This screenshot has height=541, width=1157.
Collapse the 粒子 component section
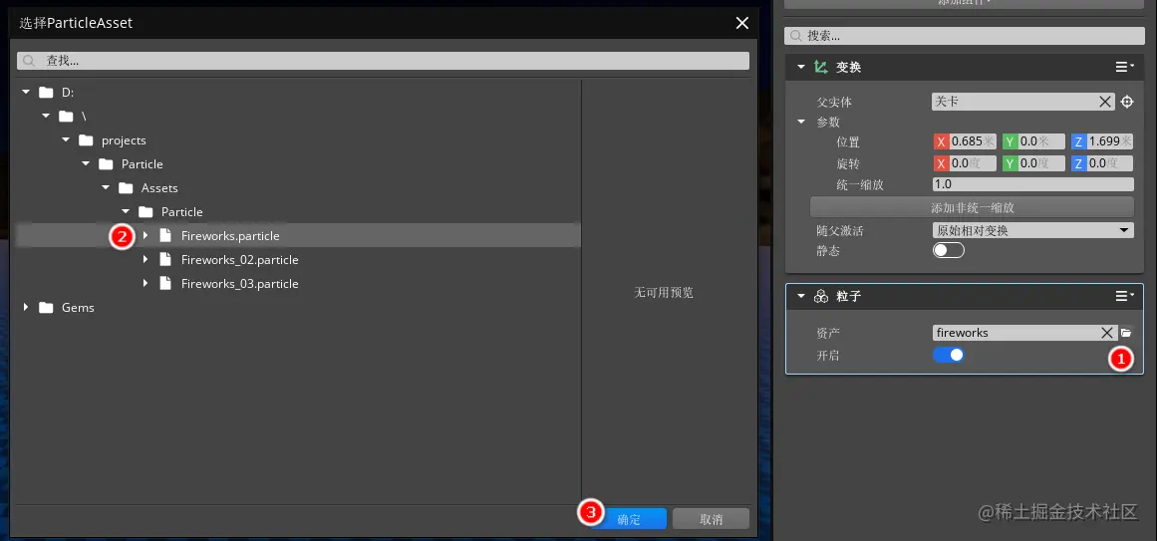tap(801, 296)
